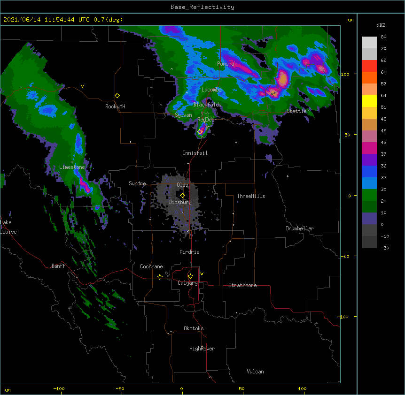Select the yellow legend swatch between 54 and 51
Viewport: 405px width, 395px height.
(x=369, y=101)
